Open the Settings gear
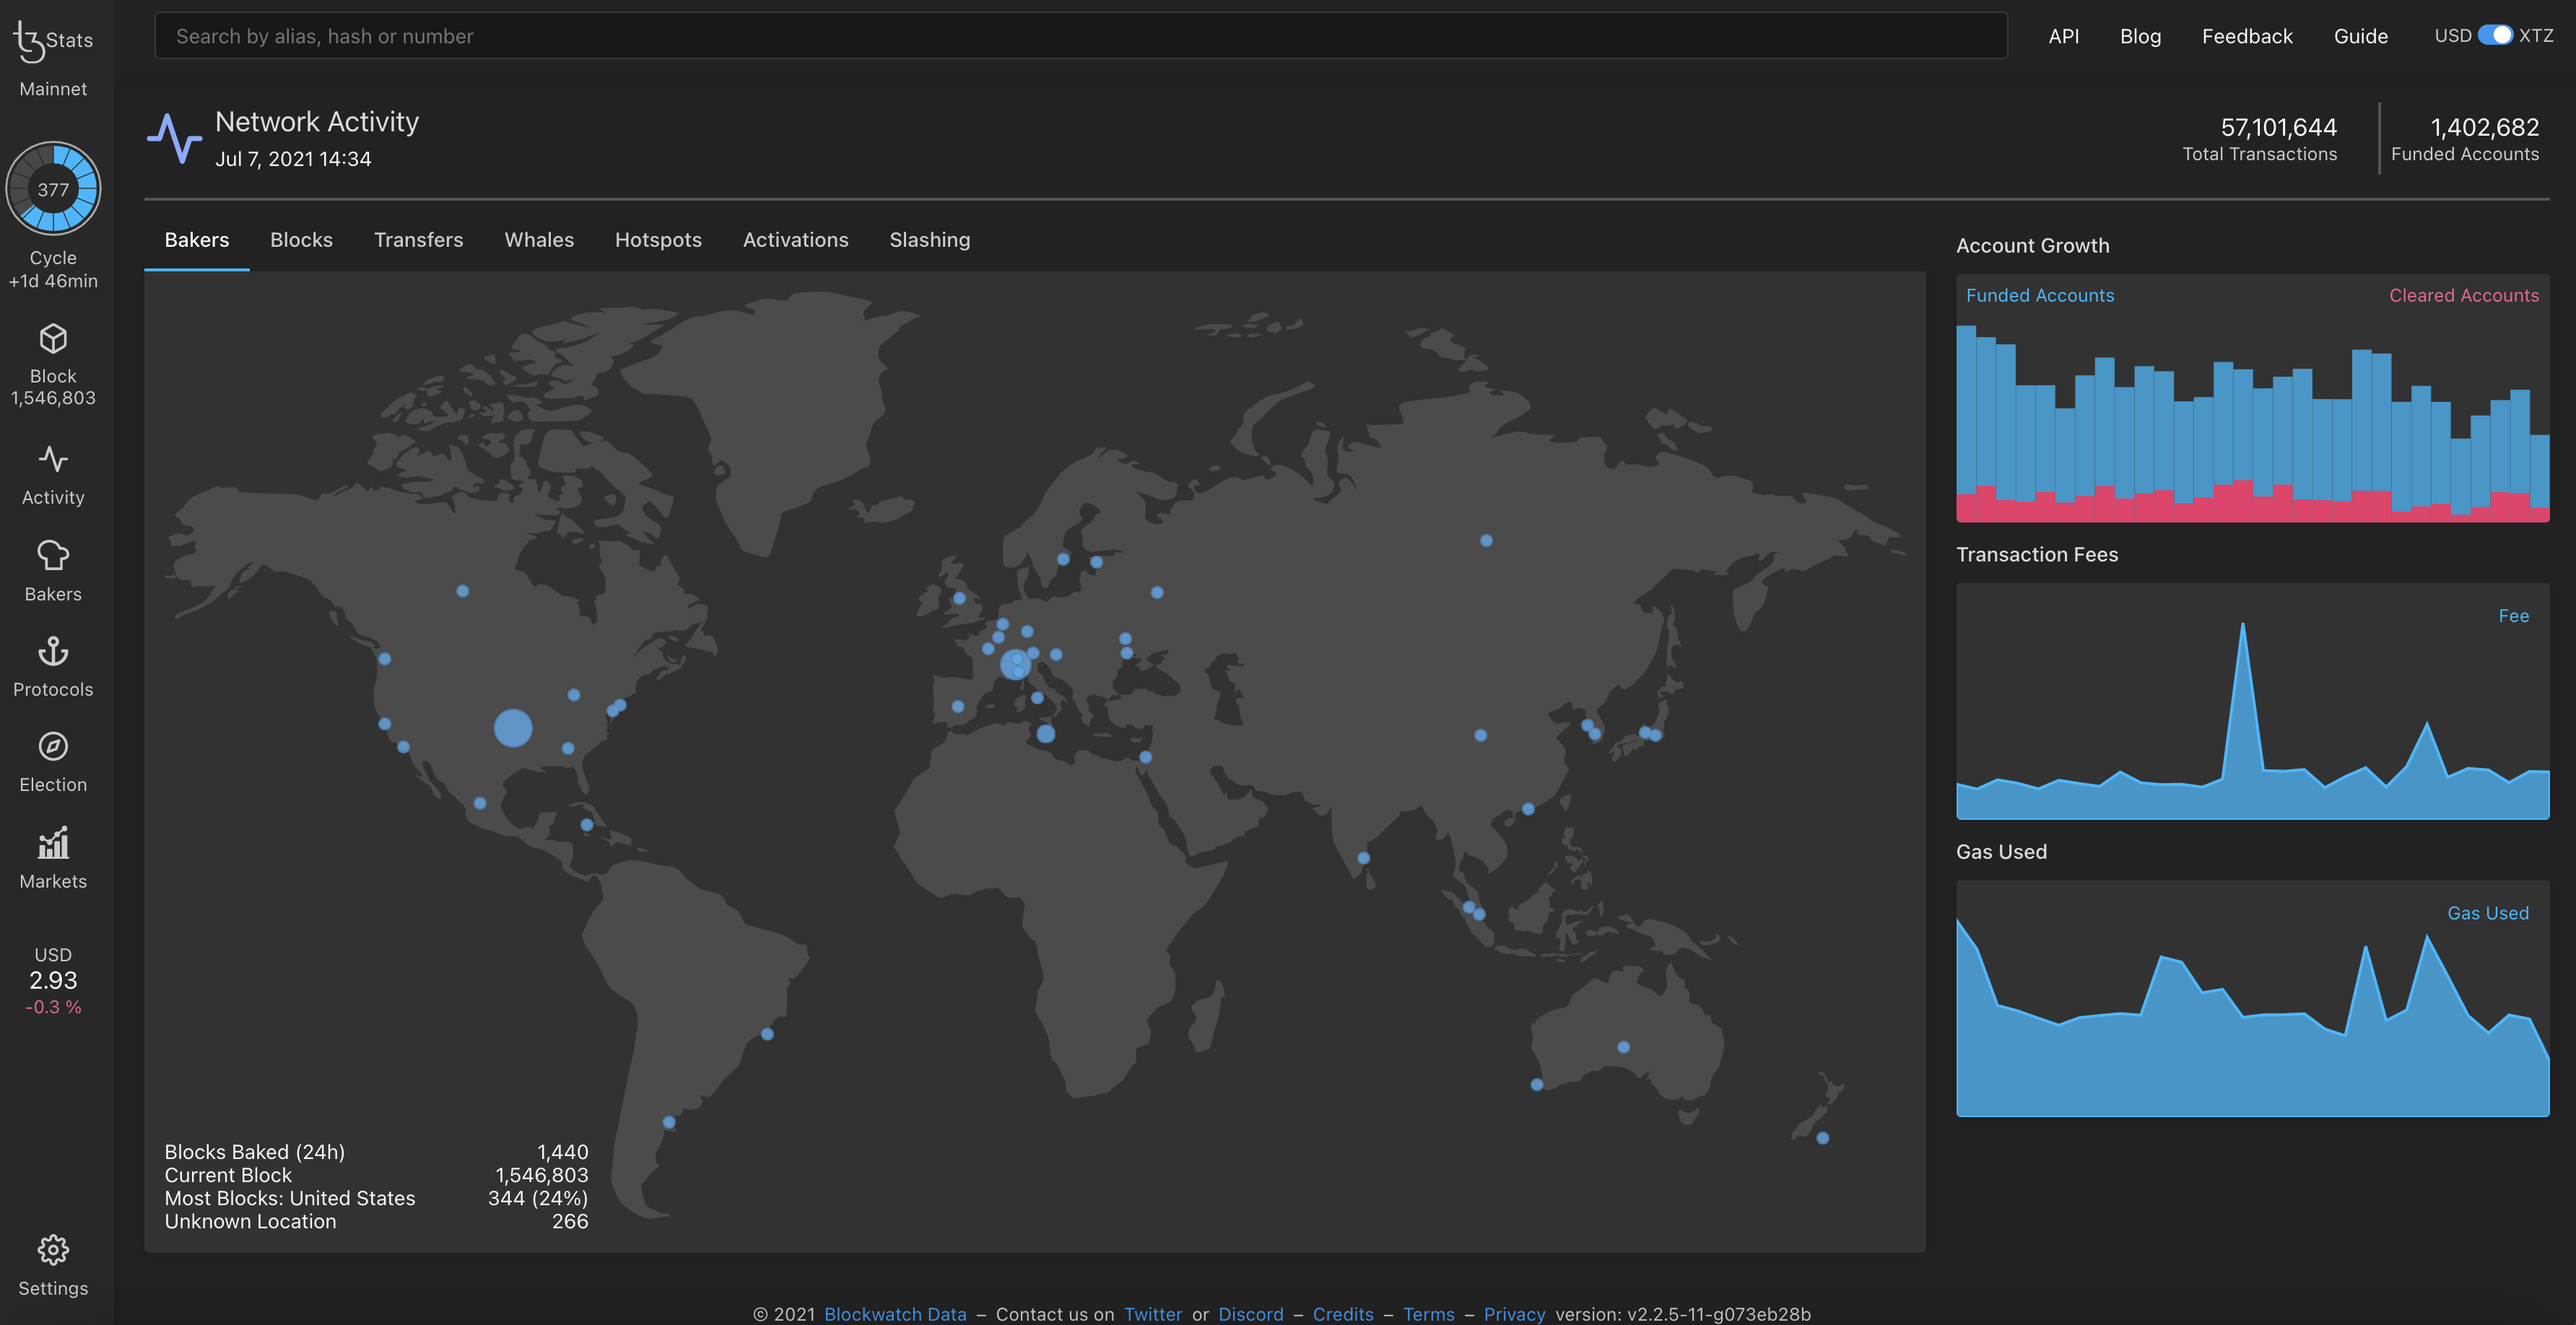Viewport: 2576px width, 1325px height. [53, 1250]
